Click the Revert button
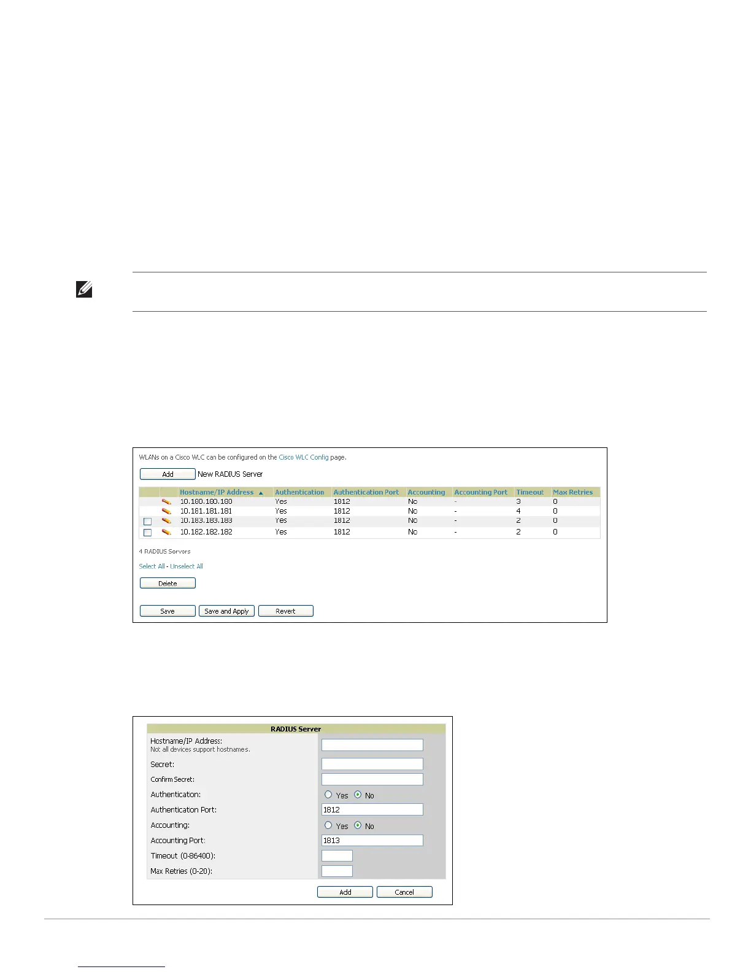The image size is (751, 972). tap(286, 611)
